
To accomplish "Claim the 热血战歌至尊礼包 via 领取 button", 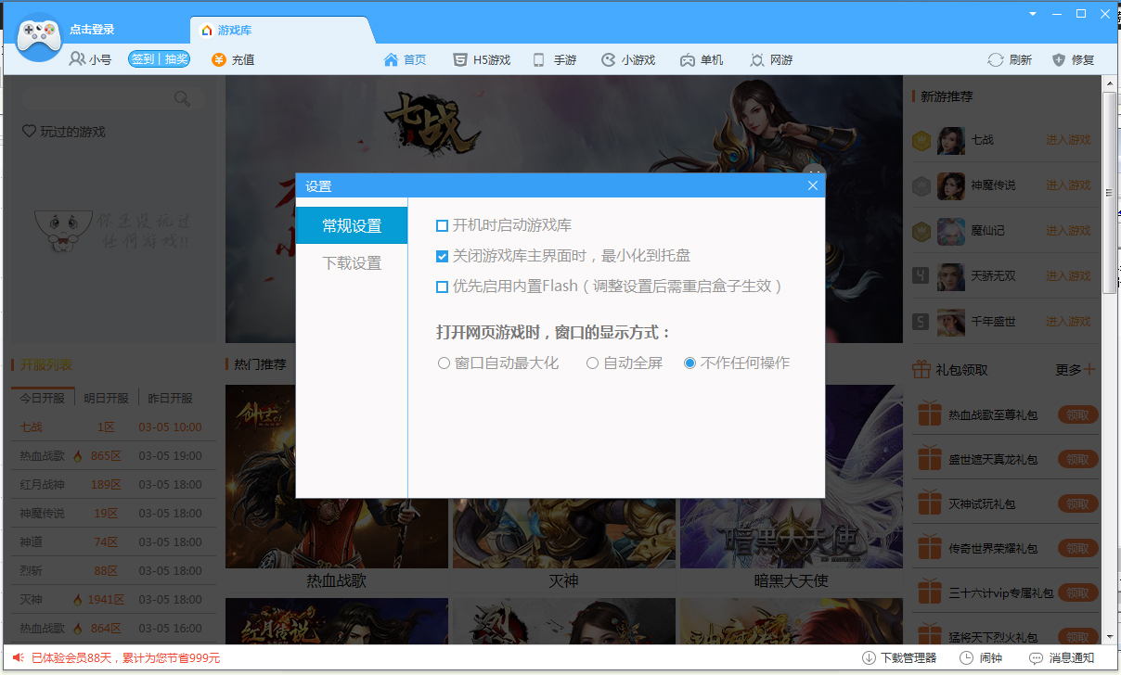I will 1077,414.
